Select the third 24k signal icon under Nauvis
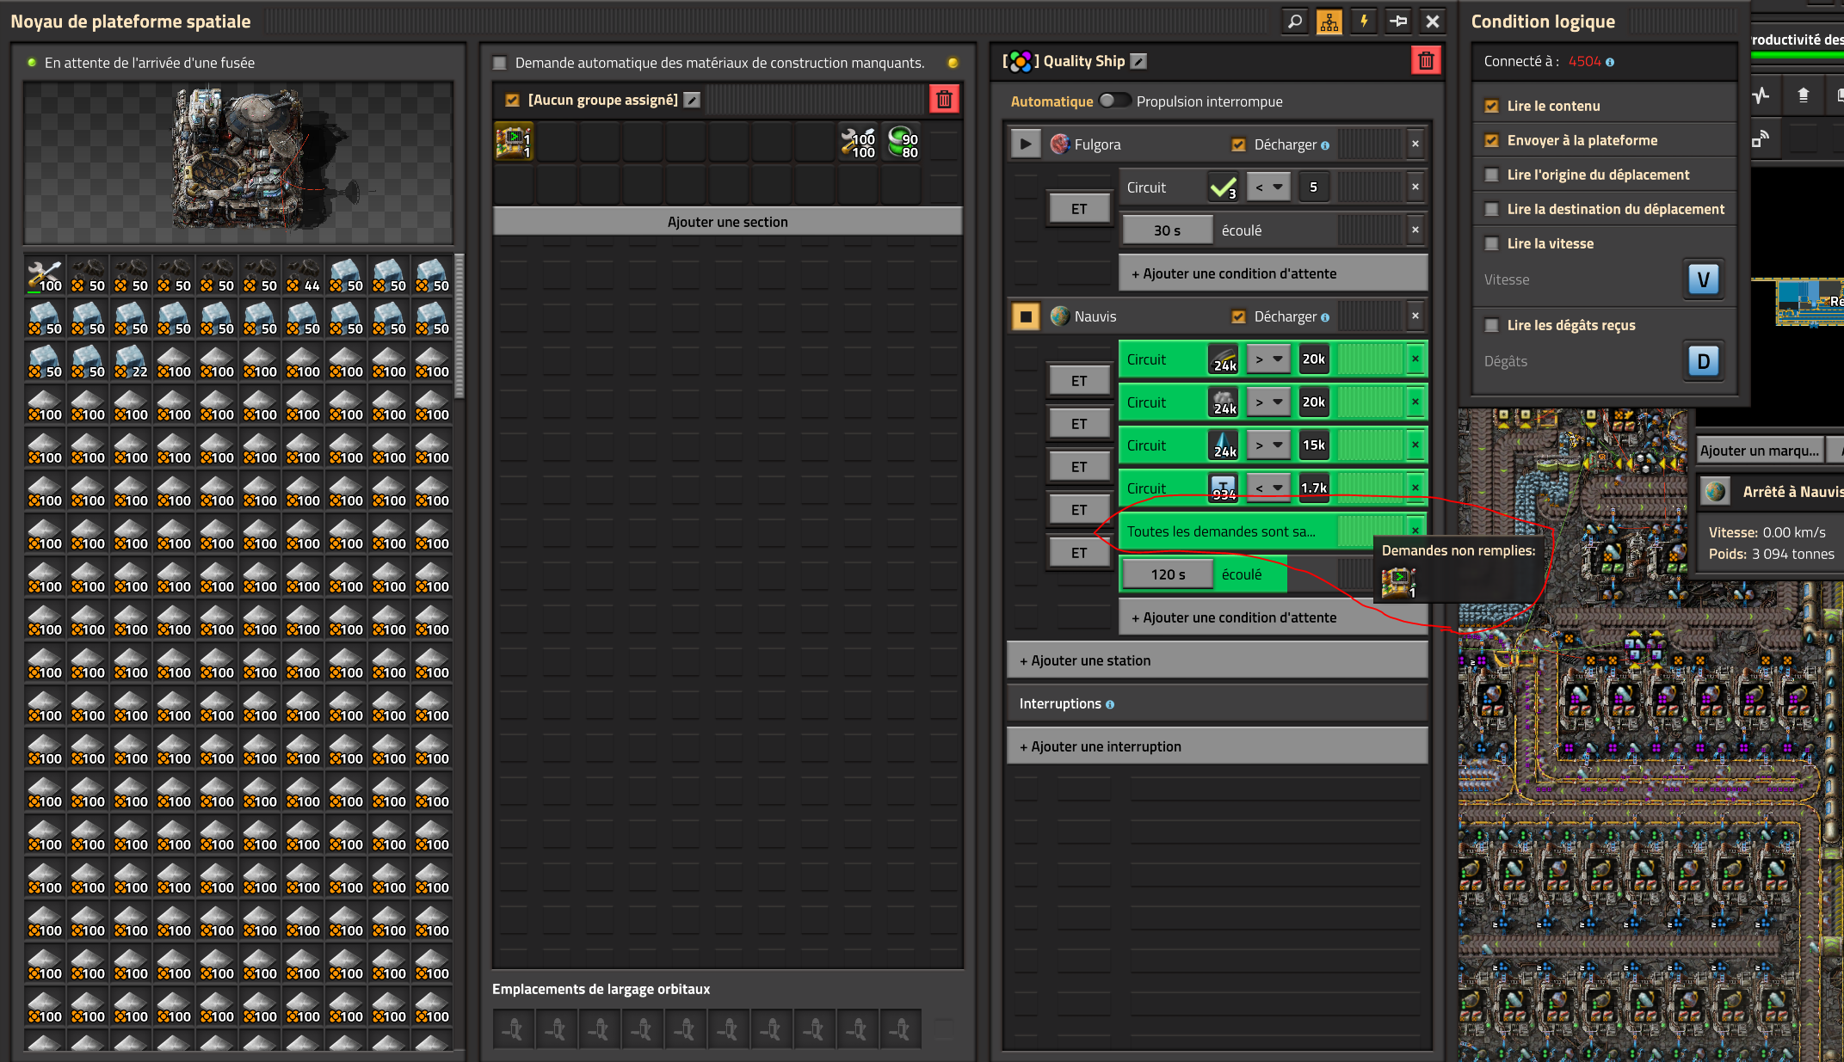 tap(1223, 445)
